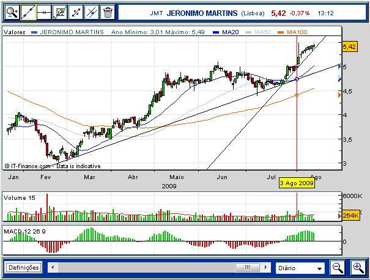Toggle the MA20 legend entry
Viewport: 370px width, 280px height.
[x=226, y=32]
